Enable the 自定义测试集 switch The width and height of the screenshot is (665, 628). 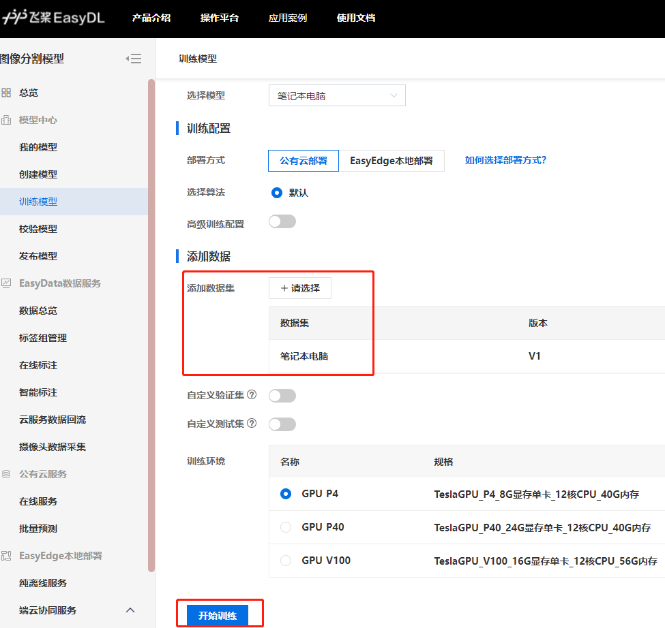pyautogui.click(x=282, y=424)
